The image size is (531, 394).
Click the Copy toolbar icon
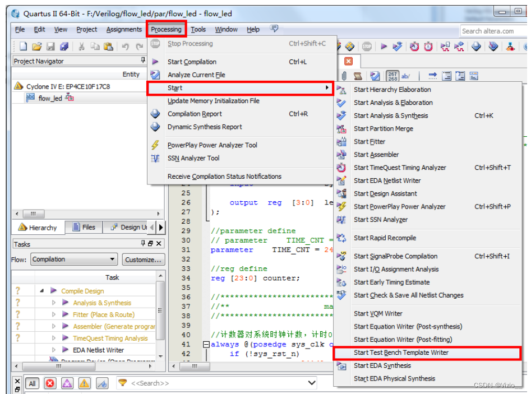[95, 46]
